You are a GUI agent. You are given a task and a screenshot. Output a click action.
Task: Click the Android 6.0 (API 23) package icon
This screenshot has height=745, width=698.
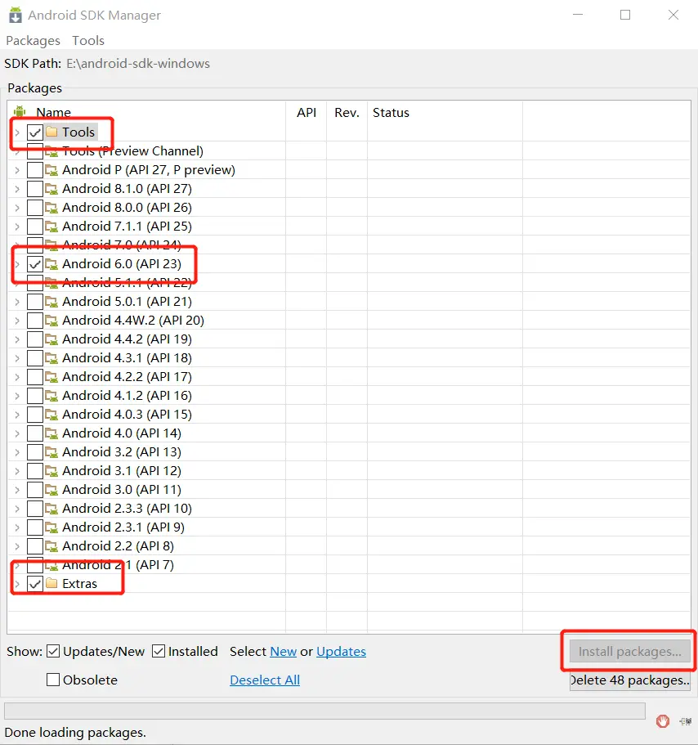[51, 263]
